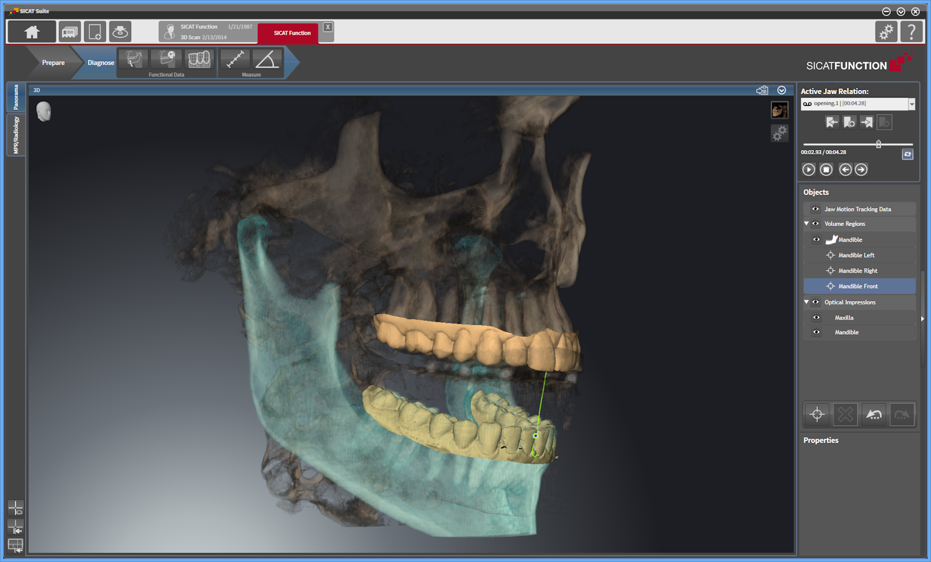931x562 pixels.
Task: Click the focus crosshair button below Objects
Action: (x=817, y=415)
